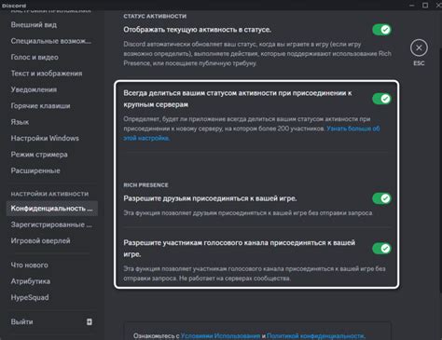Go to Голос и видео settings
The height and width of the screenshot is (340, 442).
pyautogui.click(x=52, y=57)
